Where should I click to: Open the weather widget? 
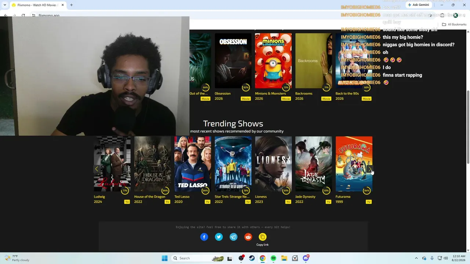click(17, 258)
